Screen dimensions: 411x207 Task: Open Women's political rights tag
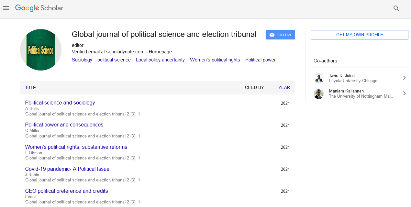click(x=215, y=60)
